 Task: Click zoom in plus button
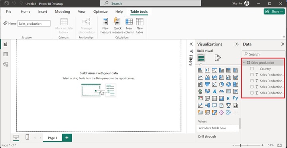(262, 145)
